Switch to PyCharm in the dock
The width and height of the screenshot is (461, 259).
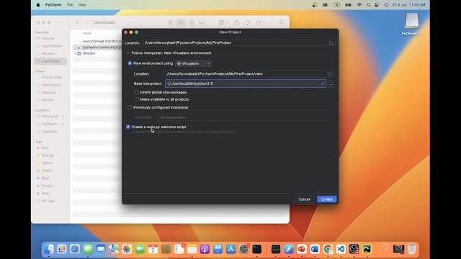pyautogui.click(x=367, y=249)
